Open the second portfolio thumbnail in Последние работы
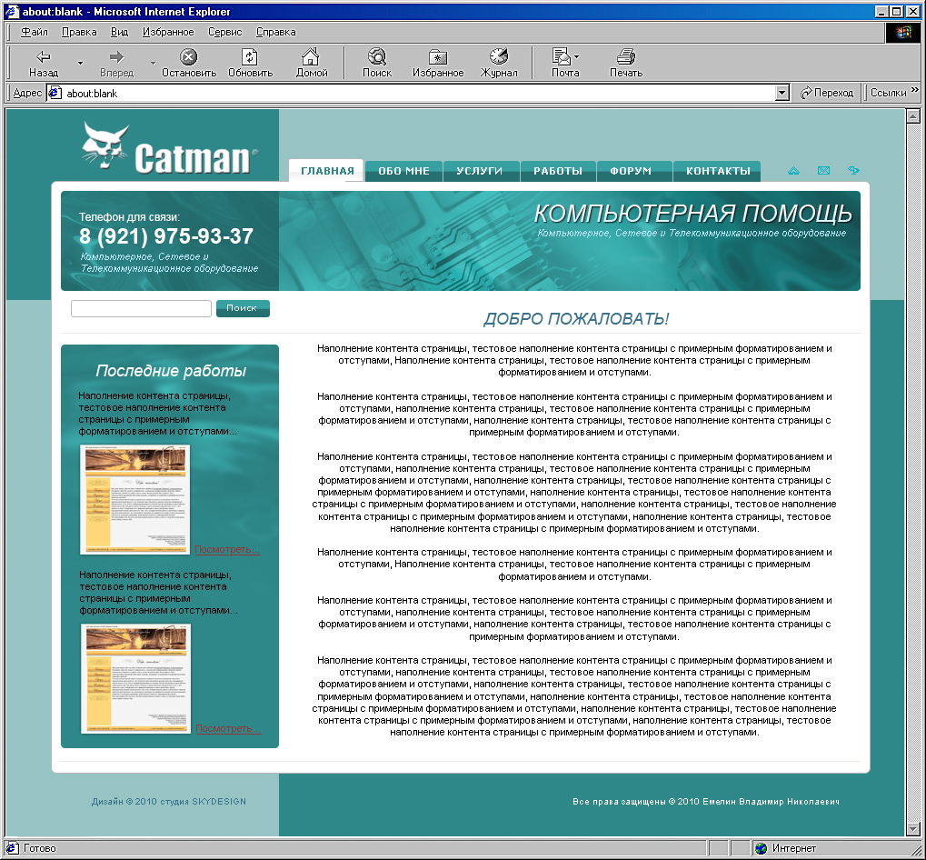 point(135,677)
